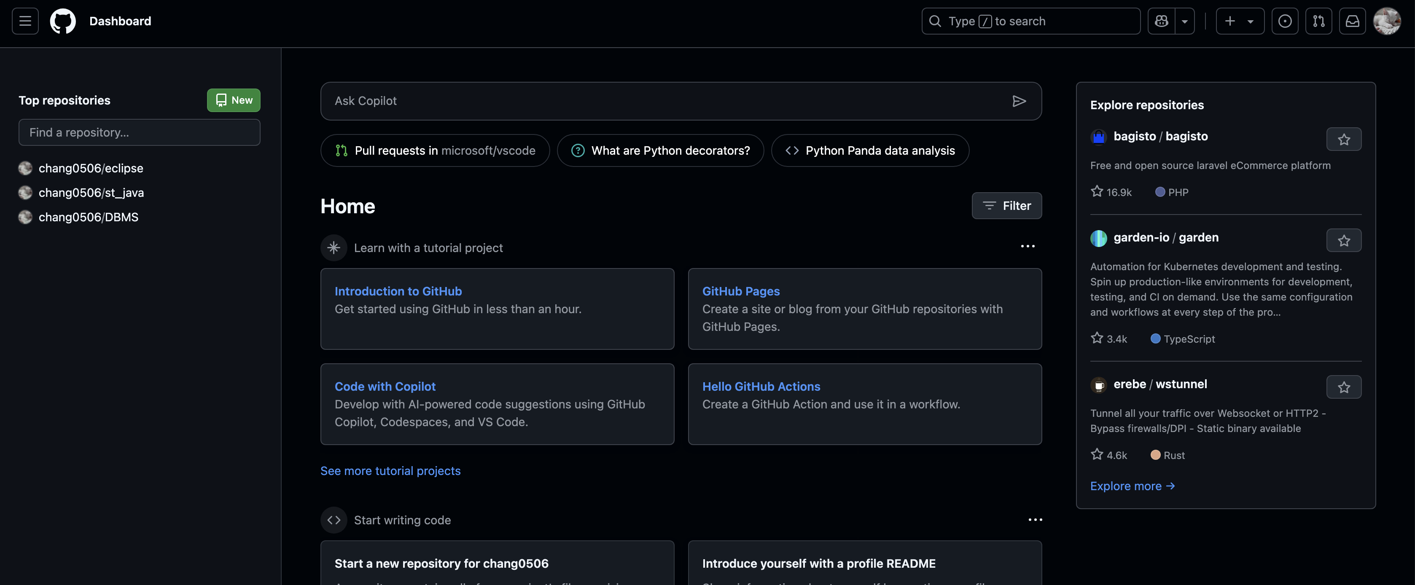Open the Filter menu for Home feed
The height and width of the screenshot is (585, 1415).
tap(1006, 205)
